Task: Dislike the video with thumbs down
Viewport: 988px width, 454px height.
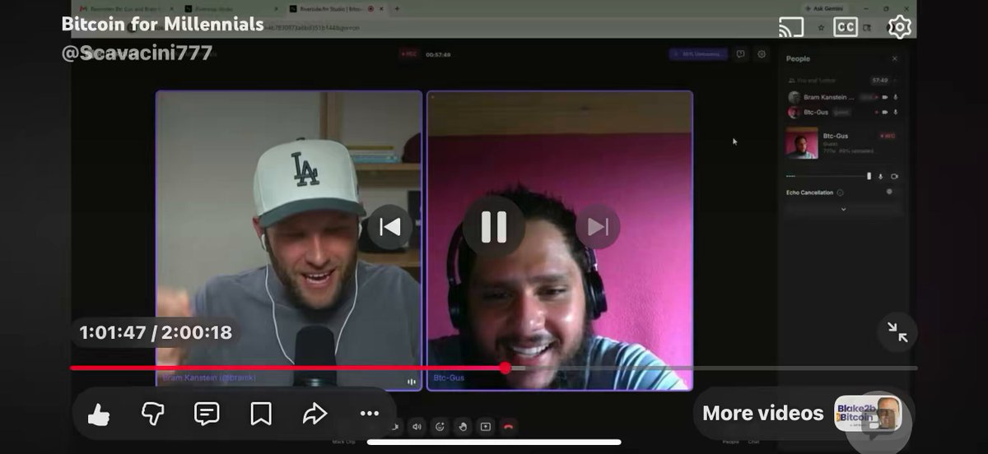Action: pyautogui.click(x=153, y=414)
